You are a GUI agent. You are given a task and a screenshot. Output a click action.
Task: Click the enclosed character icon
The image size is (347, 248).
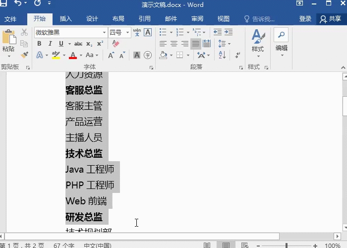pos(148,55)
